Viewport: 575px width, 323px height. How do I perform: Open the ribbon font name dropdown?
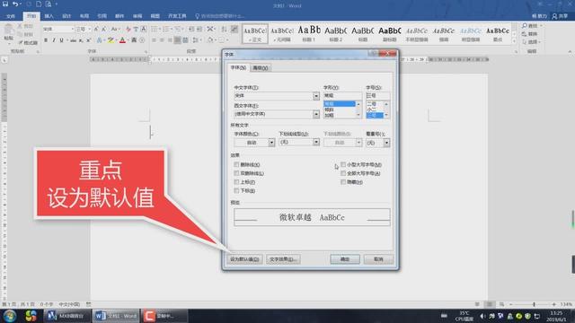pos(73,29)
